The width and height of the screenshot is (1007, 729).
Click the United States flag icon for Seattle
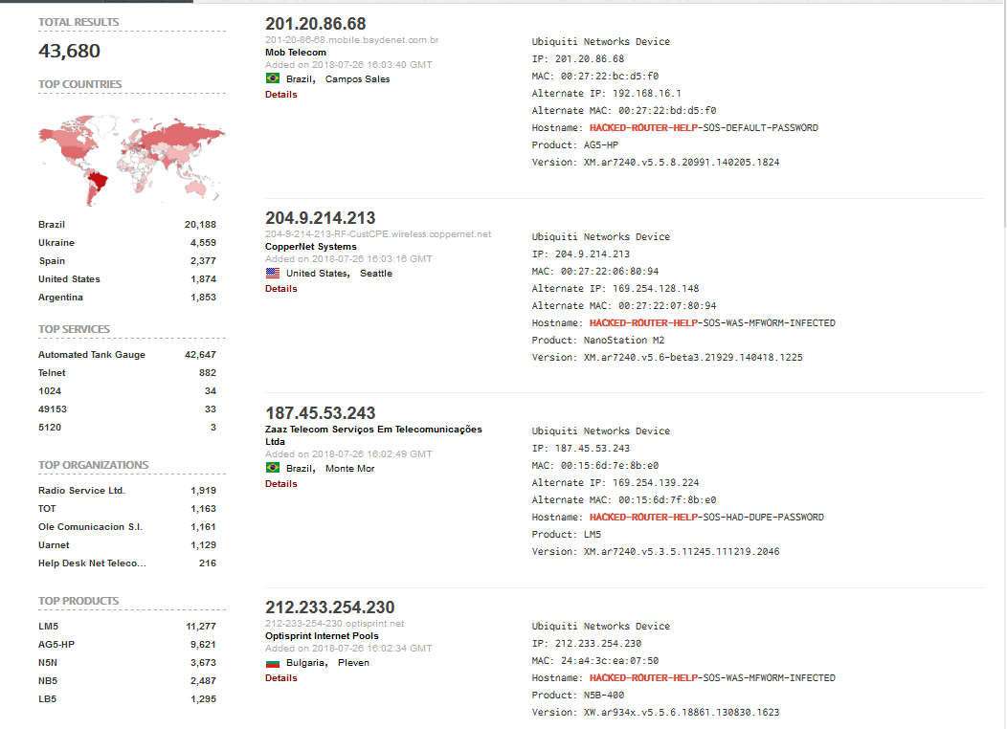(x=272, y=273)
